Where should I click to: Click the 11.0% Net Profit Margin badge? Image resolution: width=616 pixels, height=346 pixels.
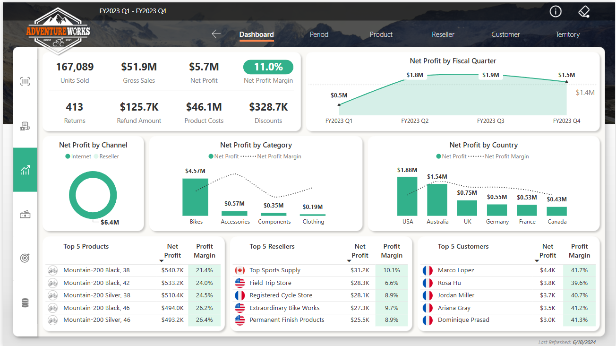click(268, 67)
